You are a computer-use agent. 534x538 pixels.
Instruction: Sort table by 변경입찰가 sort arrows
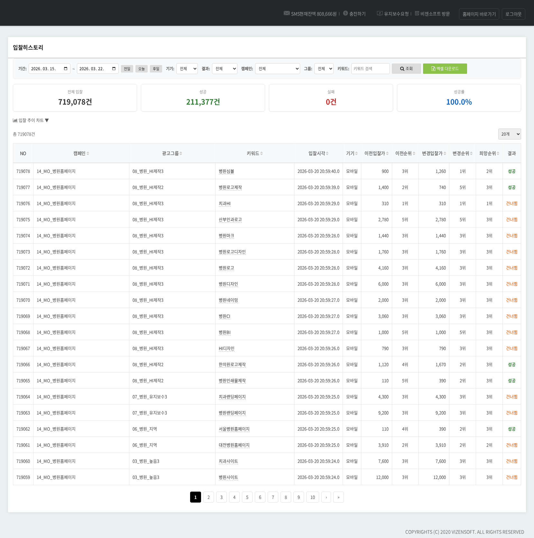coord(445,153)
